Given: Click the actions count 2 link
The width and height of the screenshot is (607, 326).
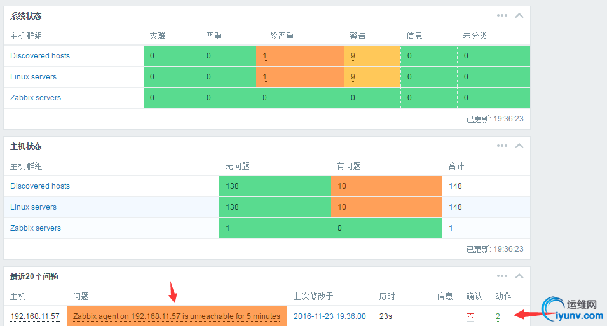Looking at the screenshot, I should point(498,316).
